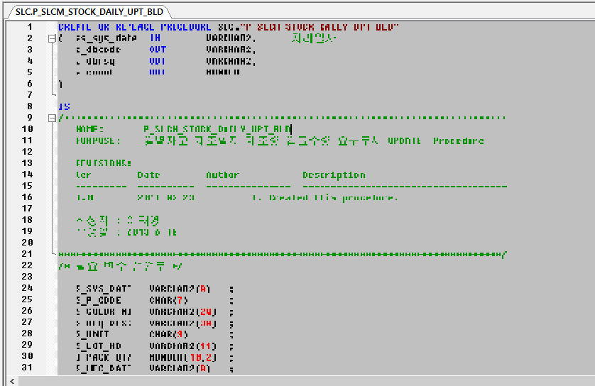Click the IN keyword on line 2
Viewport: 595px width, 386px height.
[154, 38]
